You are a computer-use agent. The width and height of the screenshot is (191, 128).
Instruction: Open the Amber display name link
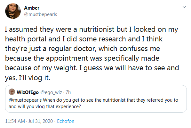tap(32, 8)
